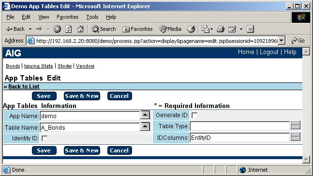Click the Refresh page icon
313x176 pixels.
click(x=69, y=29)
